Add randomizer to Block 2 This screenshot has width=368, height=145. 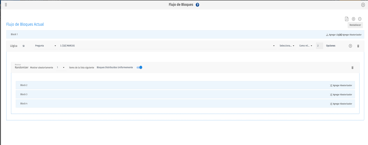341,86
